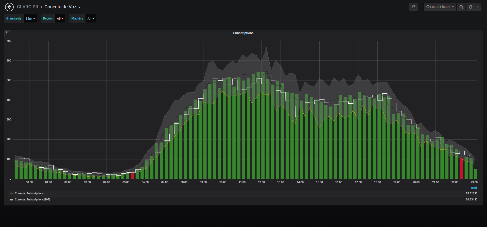Screen dimensions: 487x227
Task: Click the refresh dashboard icon
Action: point(471,7)
